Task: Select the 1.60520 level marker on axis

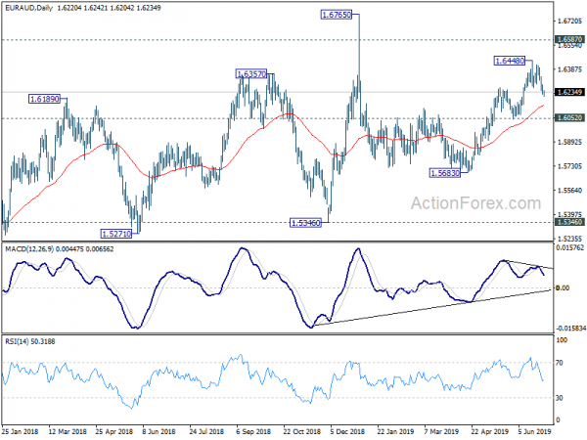Action: pos(569,118)
